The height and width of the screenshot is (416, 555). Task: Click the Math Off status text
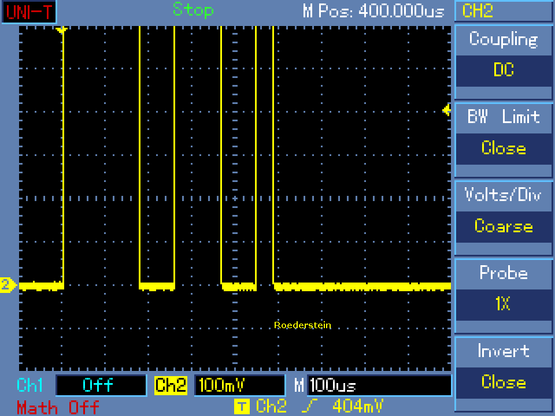58,407
